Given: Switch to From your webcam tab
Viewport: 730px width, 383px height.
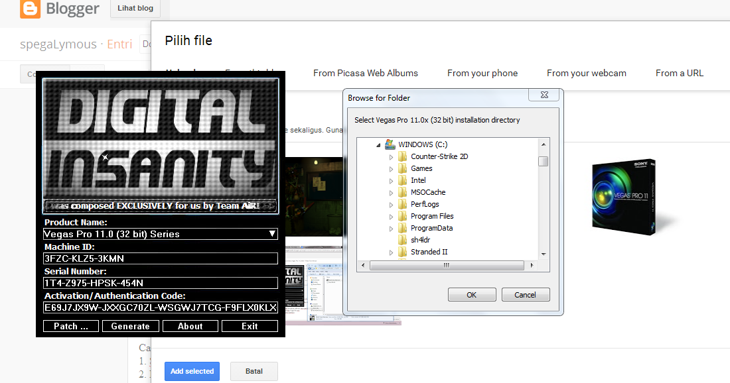Looking at the screenshot, I should point(587,73).
